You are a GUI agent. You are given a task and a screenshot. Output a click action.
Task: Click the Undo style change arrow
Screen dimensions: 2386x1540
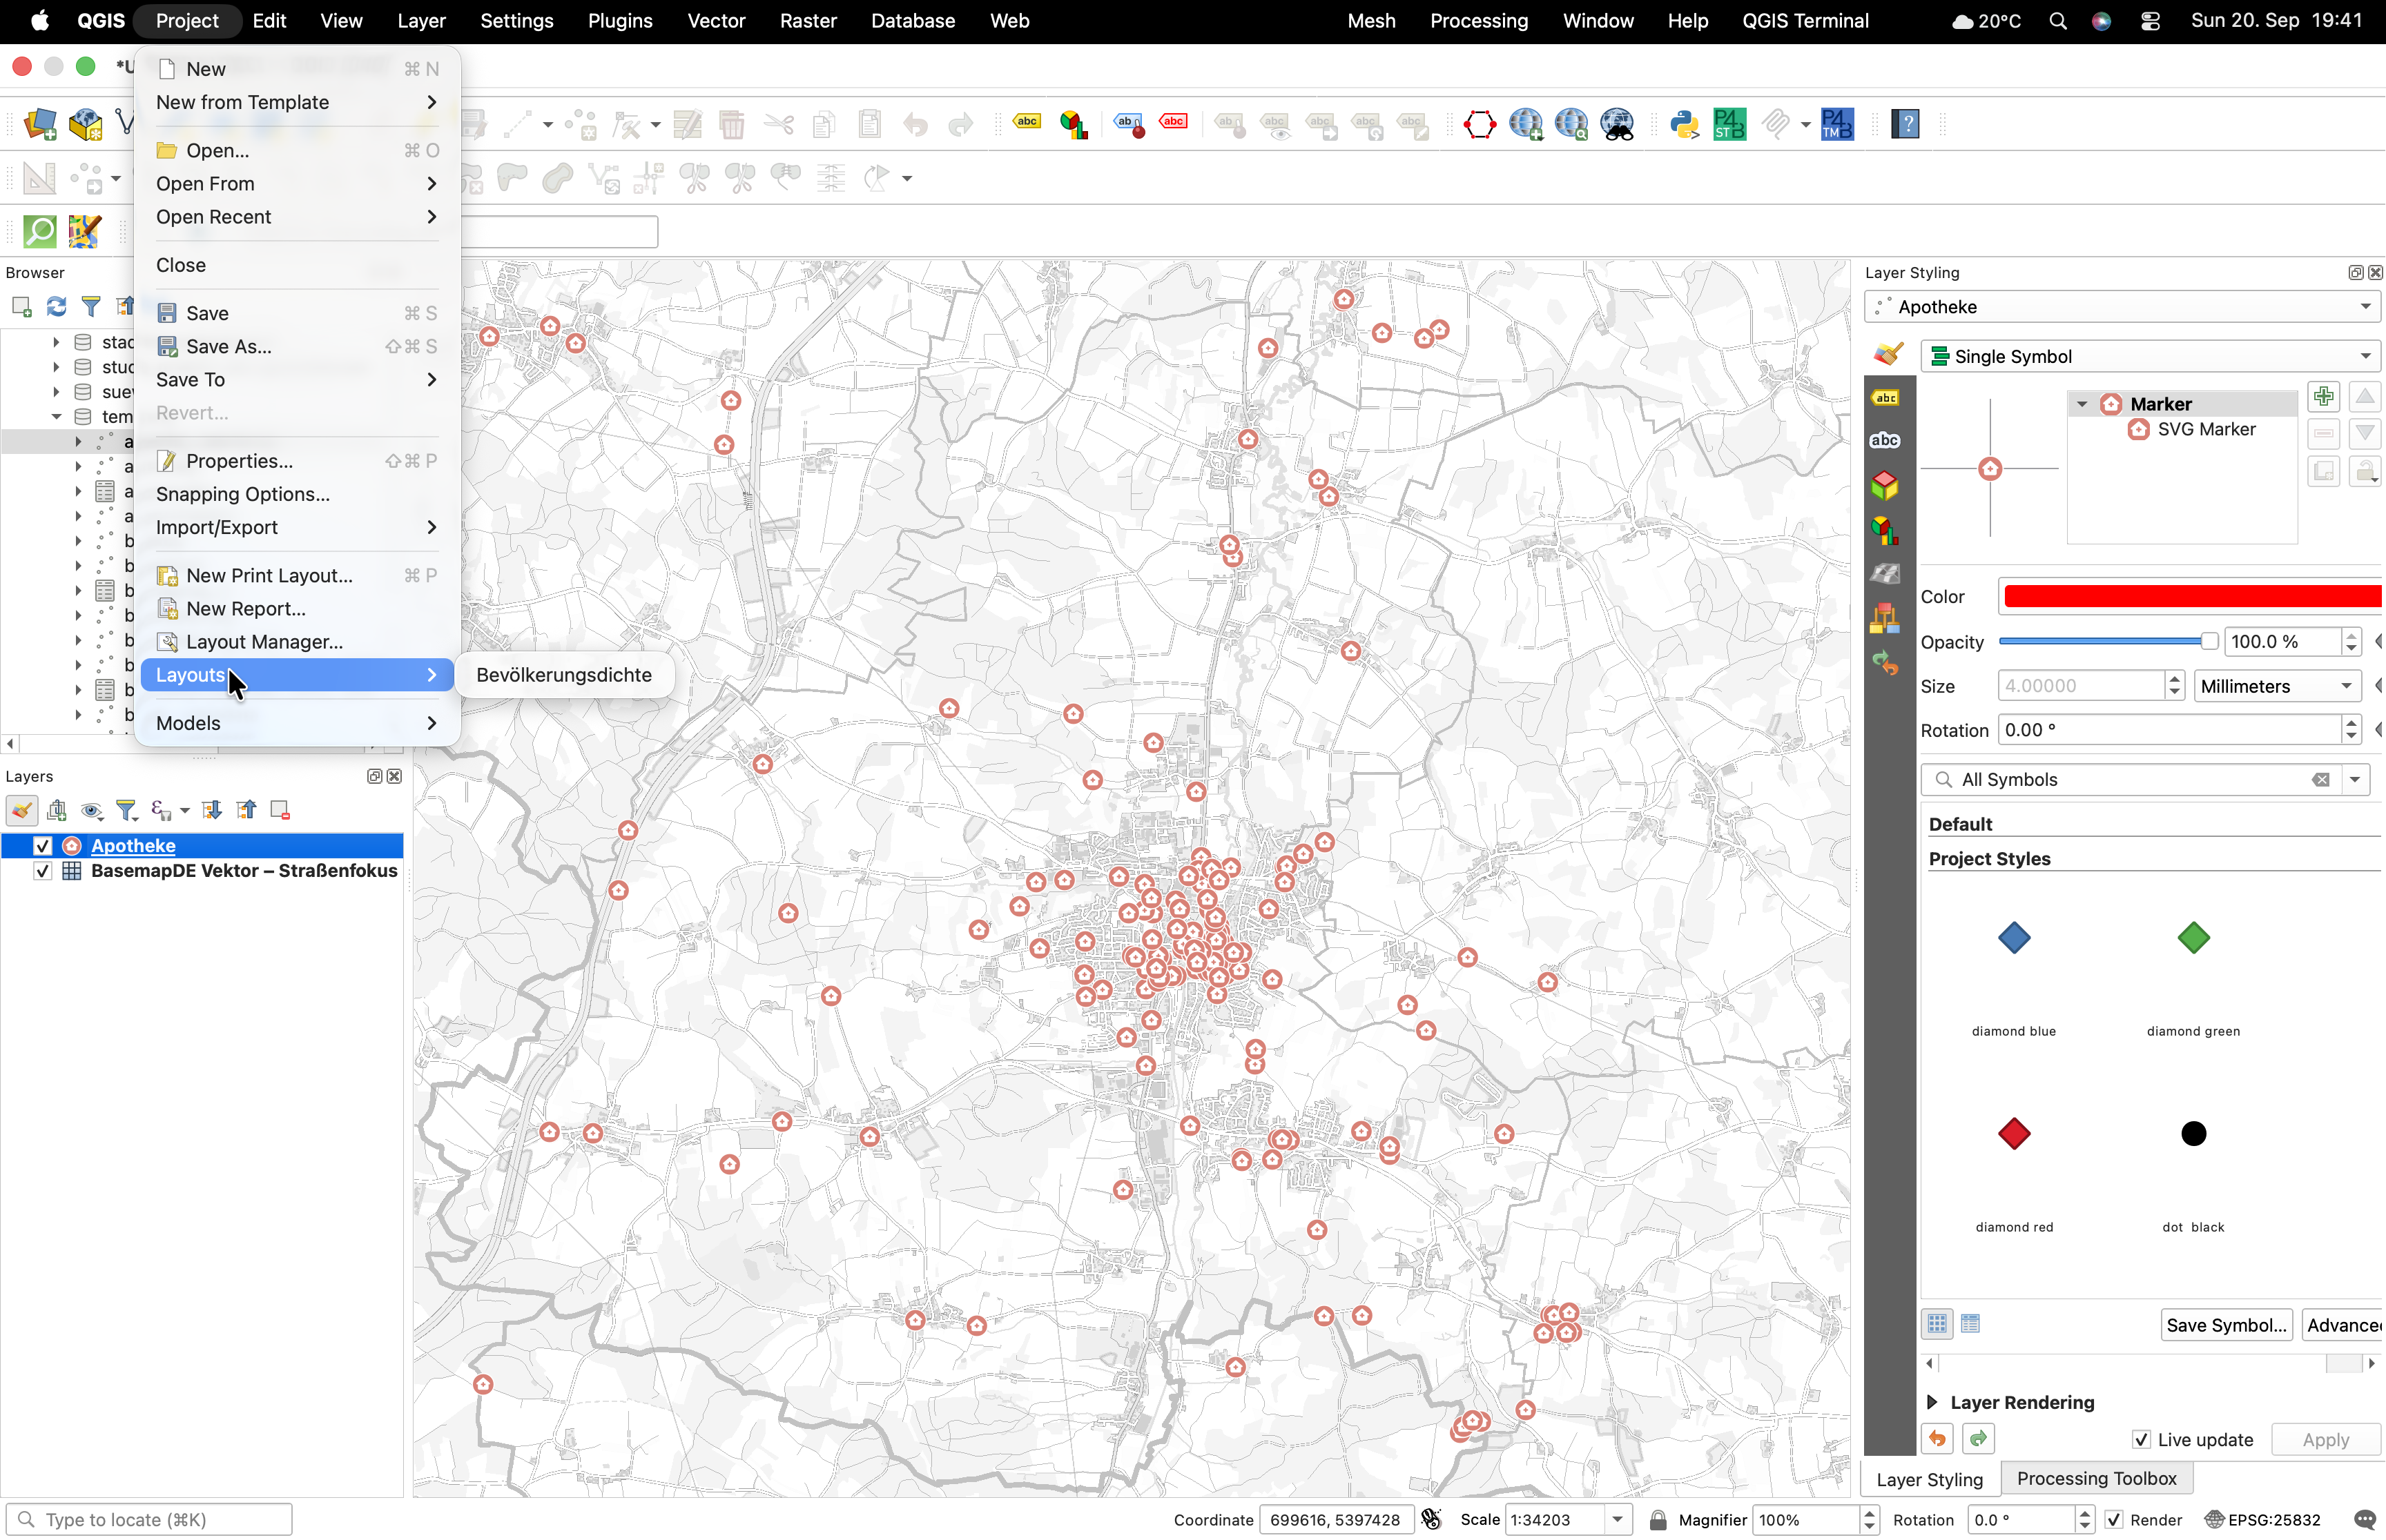coord(1937,1439)
